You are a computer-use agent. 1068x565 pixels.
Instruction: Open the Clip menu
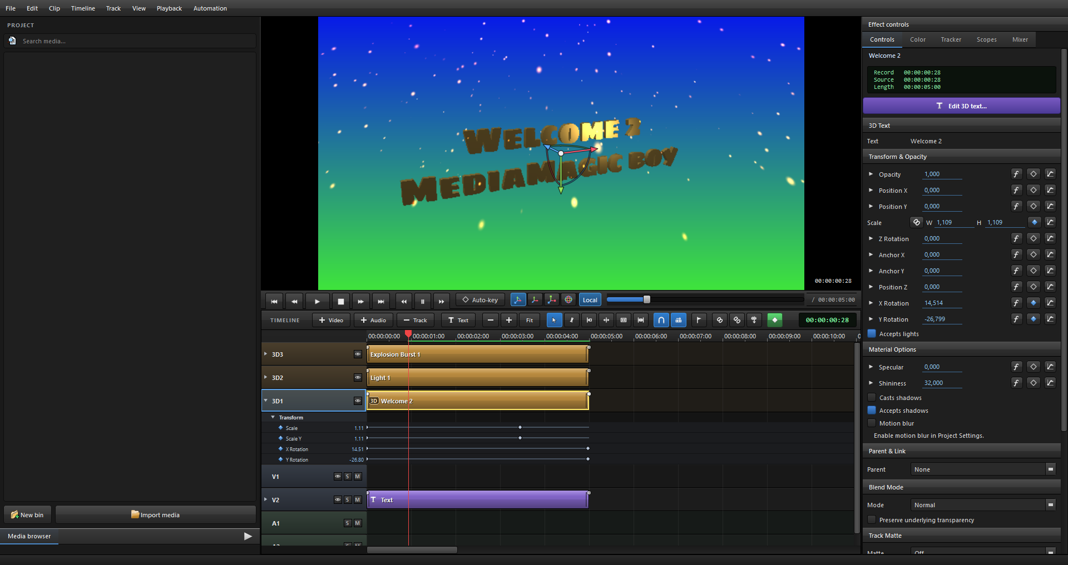(55, 8)
